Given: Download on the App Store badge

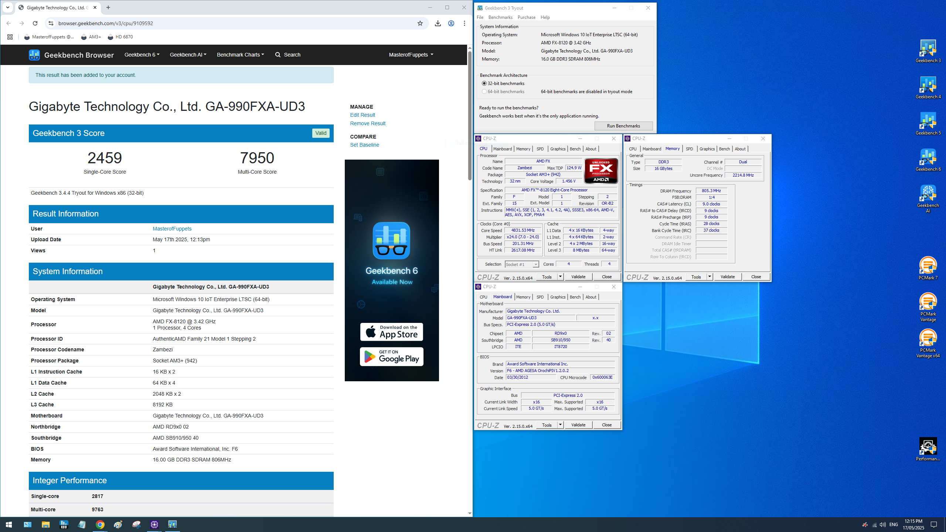Looking at the screenshot, I should (x=392, y=332).
